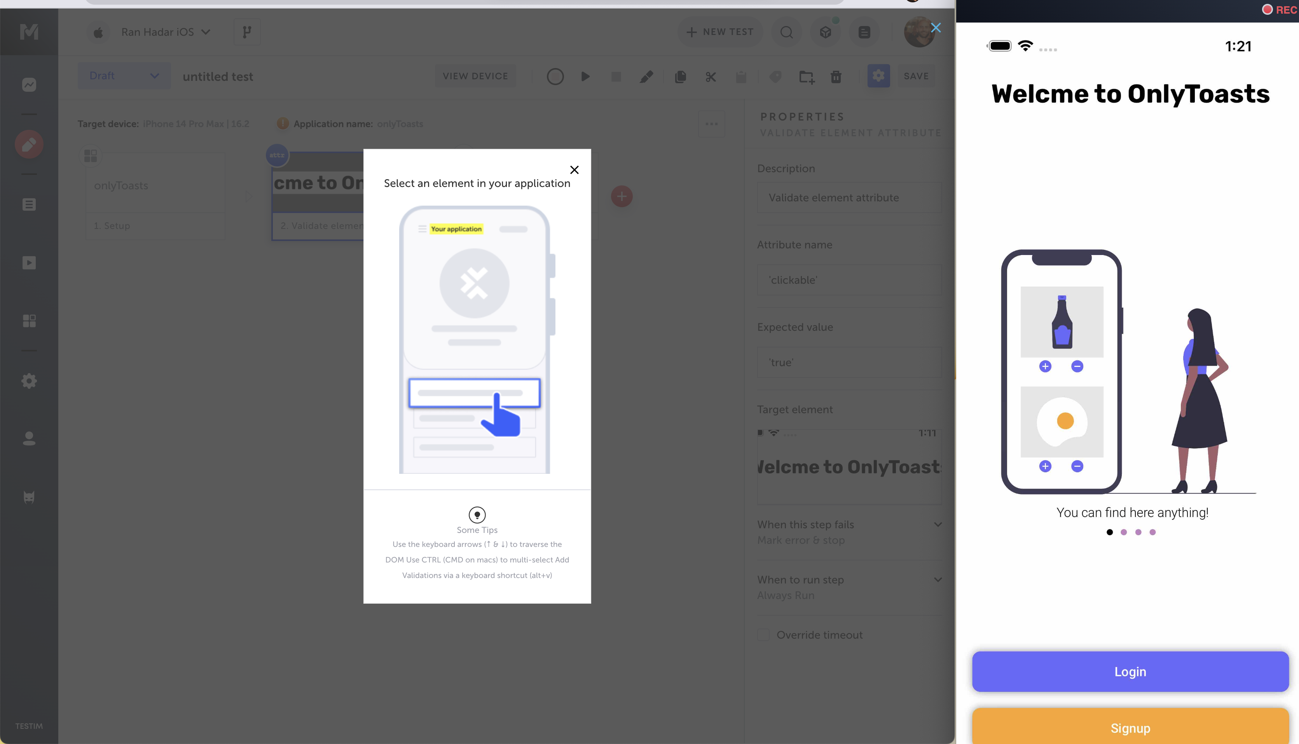Open the notes list icon in header

tap(864, 32)
